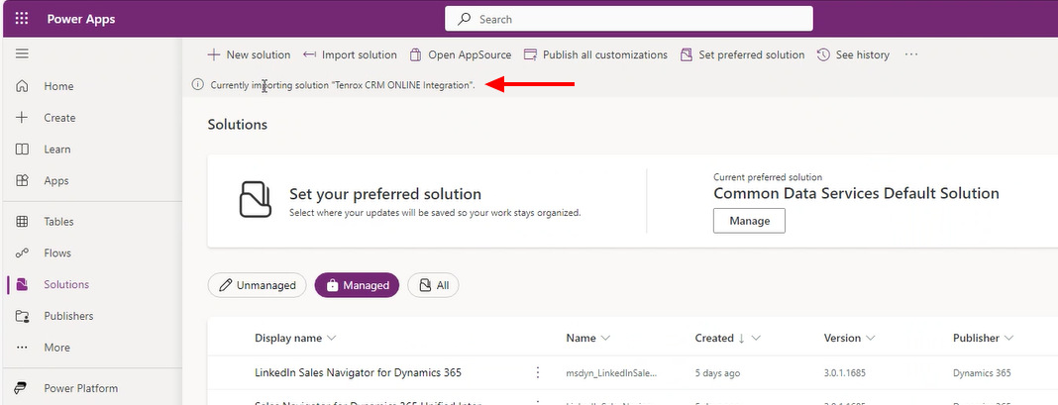The width and height of the screenshot is (1058, 405).
Task: Open more actions for LinkedIn Sales Navigator row
Action: click(x=538, y=372)
